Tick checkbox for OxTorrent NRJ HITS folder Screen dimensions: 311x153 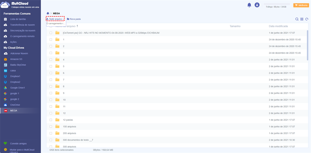51,33
